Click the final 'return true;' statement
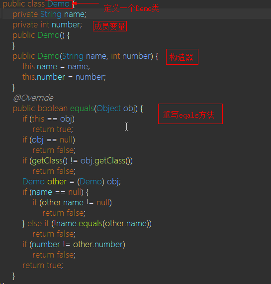Viewport: 271px width, 284px height. point(43,266)
